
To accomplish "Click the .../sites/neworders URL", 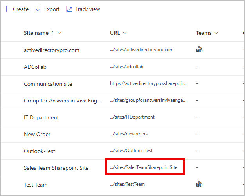I will pos(129,134).
